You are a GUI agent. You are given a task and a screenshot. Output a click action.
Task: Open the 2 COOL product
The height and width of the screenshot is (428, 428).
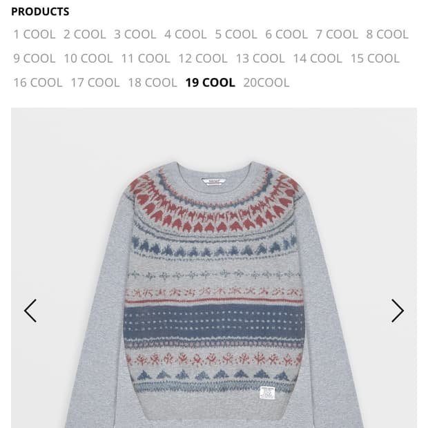(85, 35)
